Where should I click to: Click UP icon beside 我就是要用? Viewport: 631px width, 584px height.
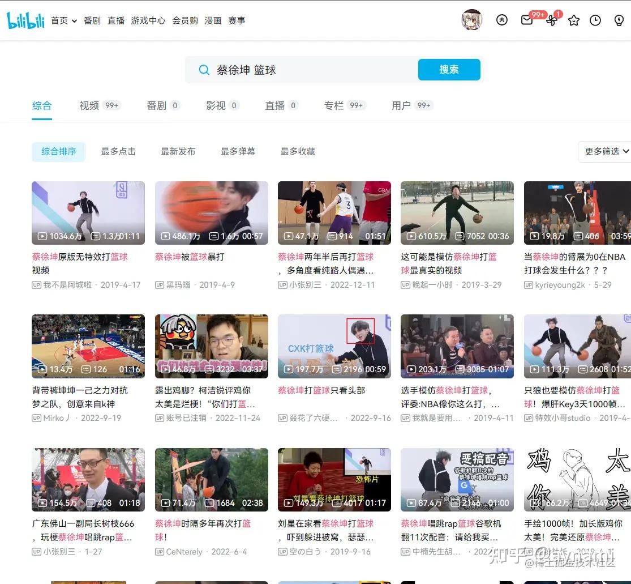click(x=405, y=418)
